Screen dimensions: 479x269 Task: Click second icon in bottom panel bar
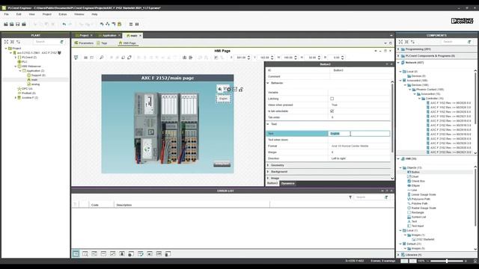(85, 254)
